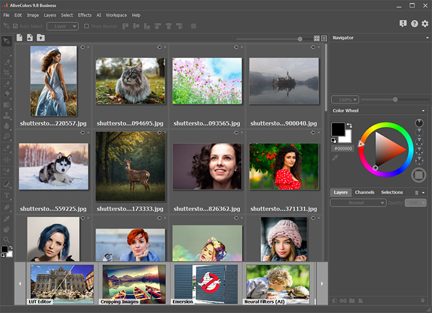Pin the shuttersto...900040.jpg thumbnail

313,47
